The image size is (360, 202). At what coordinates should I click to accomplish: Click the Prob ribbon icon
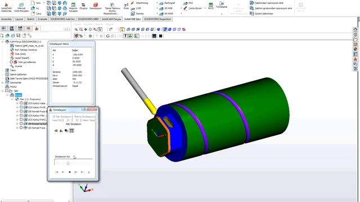(x=126, y=6)
